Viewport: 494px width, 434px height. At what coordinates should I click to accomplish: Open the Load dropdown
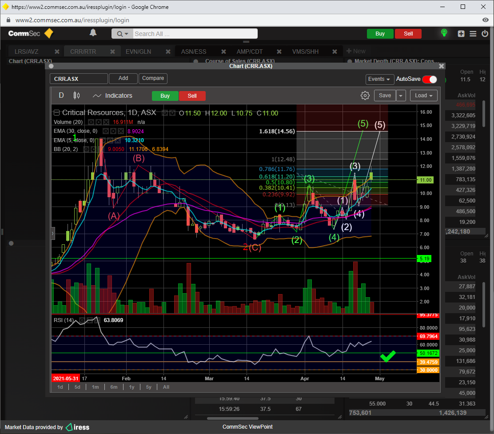(x=424, y=96)
